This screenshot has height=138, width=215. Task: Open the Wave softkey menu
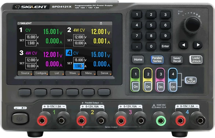[x=73, y=73]
